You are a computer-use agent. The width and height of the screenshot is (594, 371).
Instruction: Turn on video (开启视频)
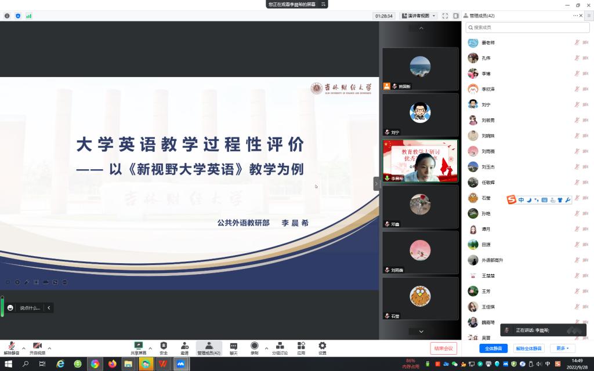point(37,347)
